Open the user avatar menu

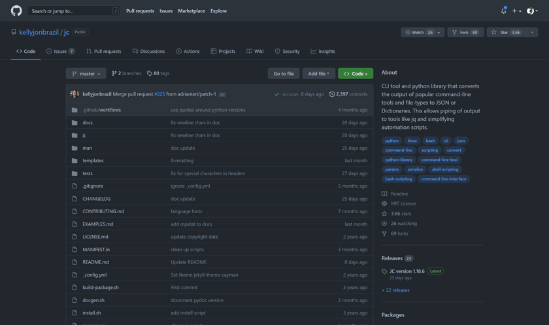[x=532, y=11]
